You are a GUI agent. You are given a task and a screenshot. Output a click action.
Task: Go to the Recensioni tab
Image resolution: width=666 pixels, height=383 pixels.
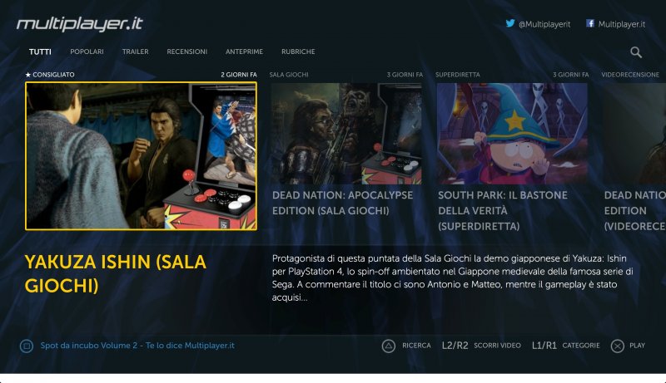[x=187, y=52]
